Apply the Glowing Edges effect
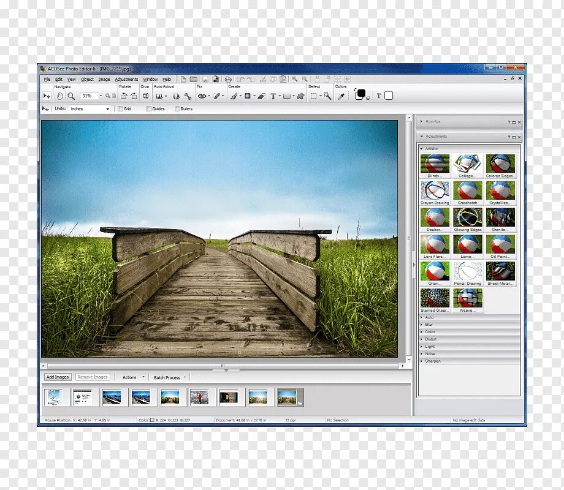The image size is (564, 490). pos(468,220)
